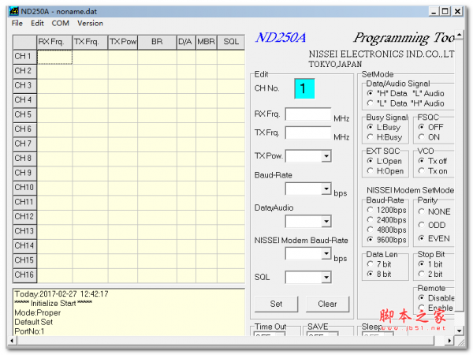Pick 2400bps modem baud rate
Viewport: 473px width, 355px height.
point(387,220)
